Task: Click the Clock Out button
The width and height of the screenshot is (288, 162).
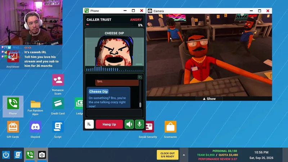Action: [167, 155]
